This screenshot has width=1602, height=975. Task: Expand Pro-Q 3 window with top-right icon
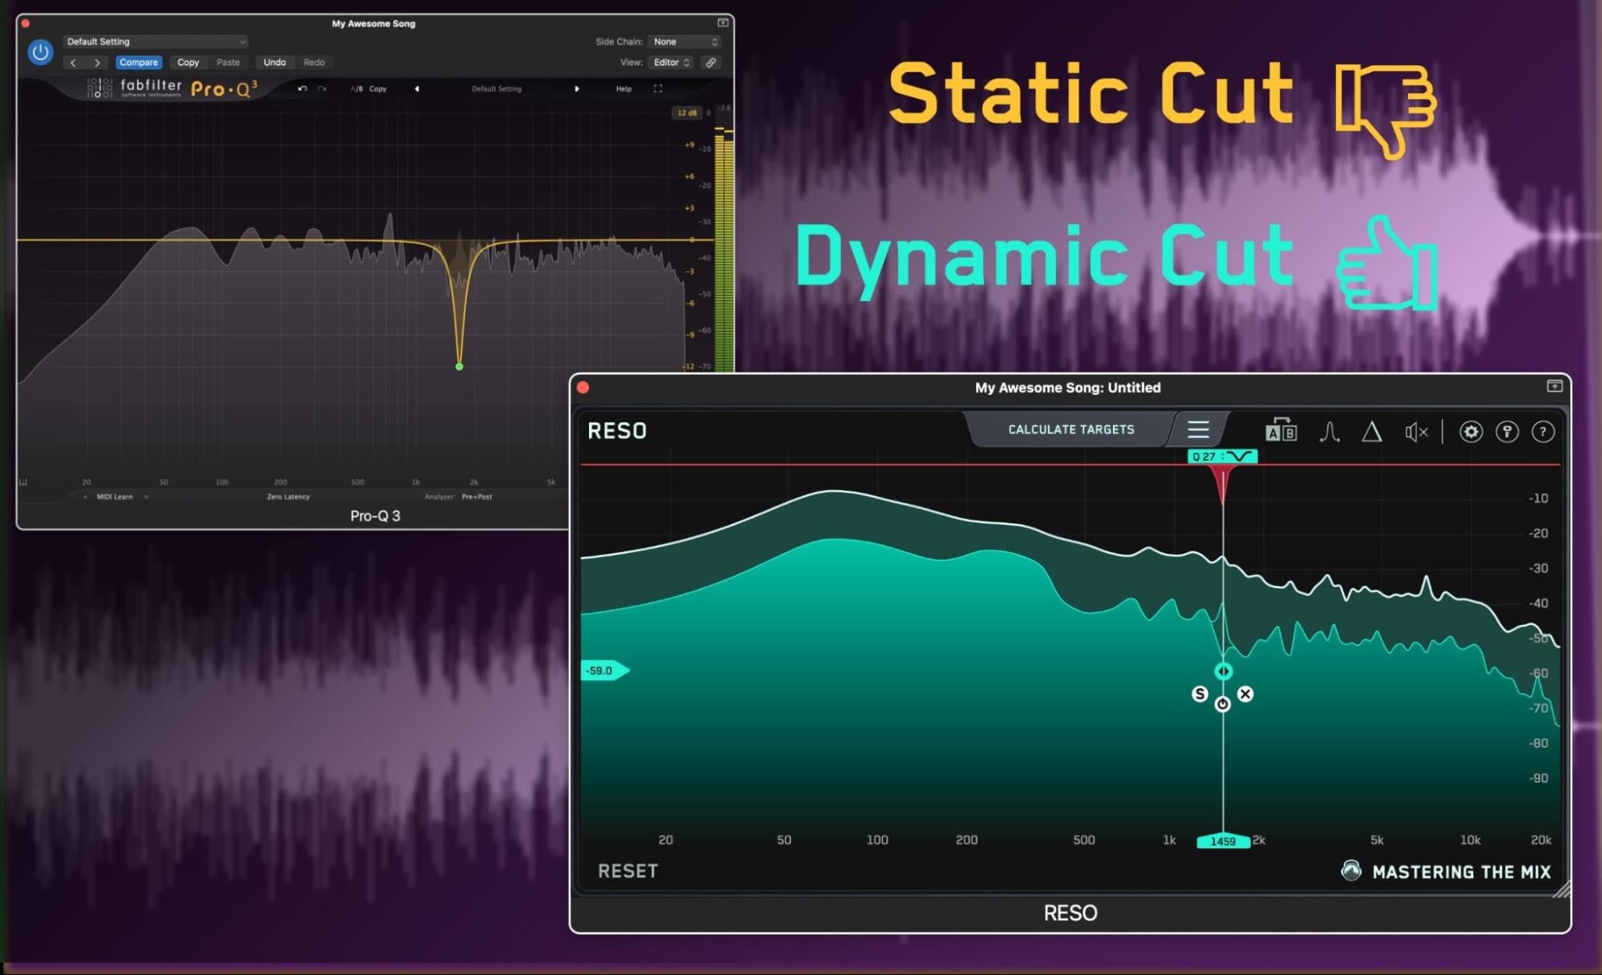(722, 23)
